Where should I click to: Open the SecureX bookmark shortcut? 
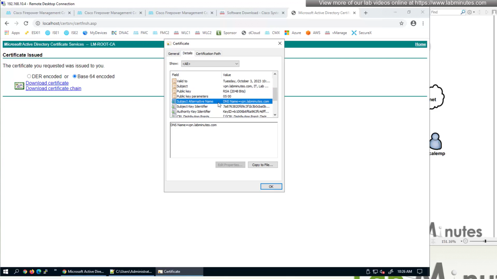coord(361,33)
